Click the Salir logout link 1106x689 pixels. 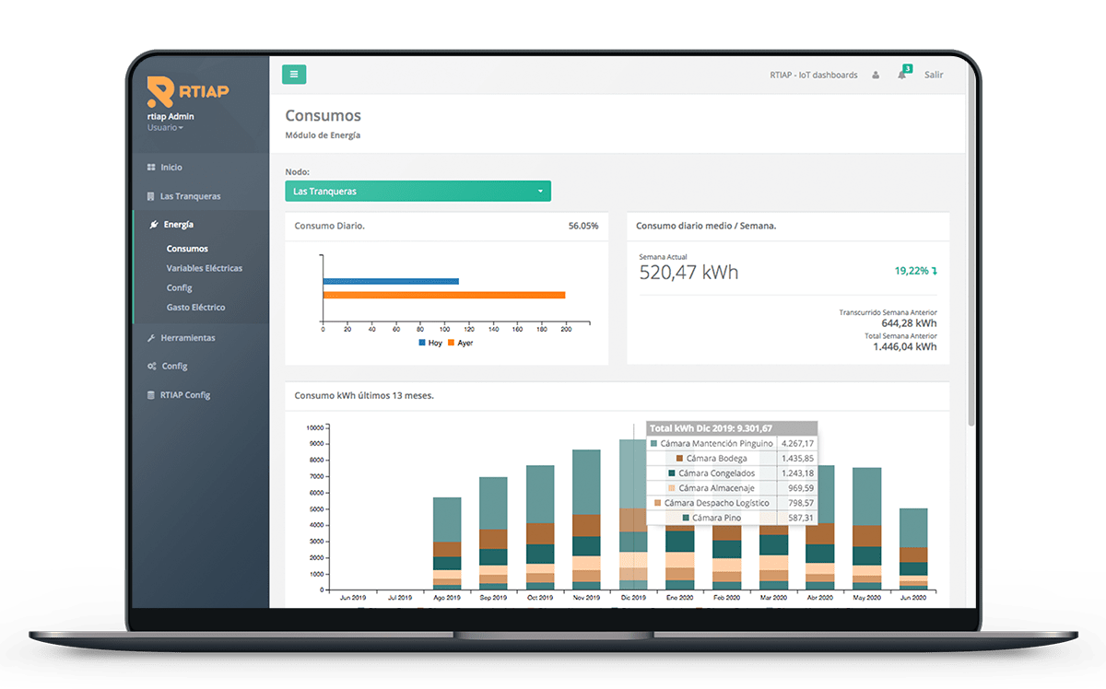[934, 76]
